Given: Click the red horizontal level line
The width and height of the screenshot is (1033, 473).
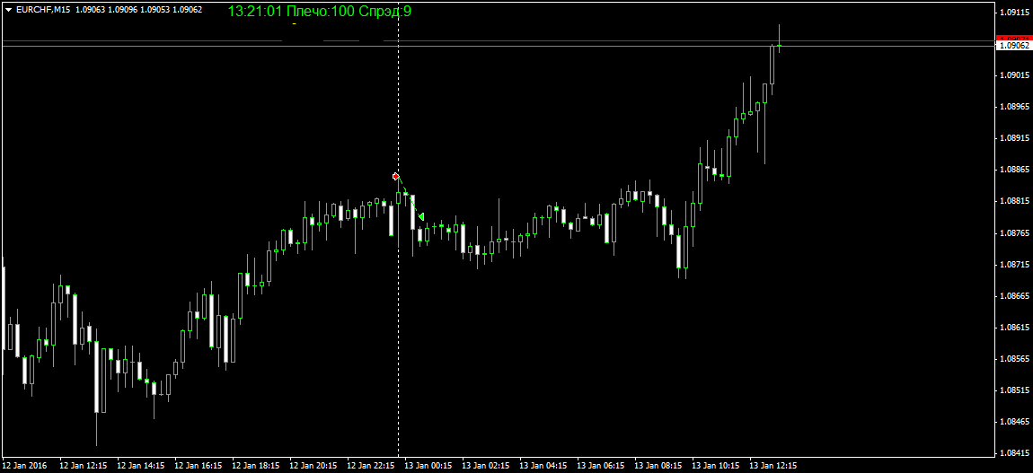Looking at the screenshot, I should coord(500,41).
